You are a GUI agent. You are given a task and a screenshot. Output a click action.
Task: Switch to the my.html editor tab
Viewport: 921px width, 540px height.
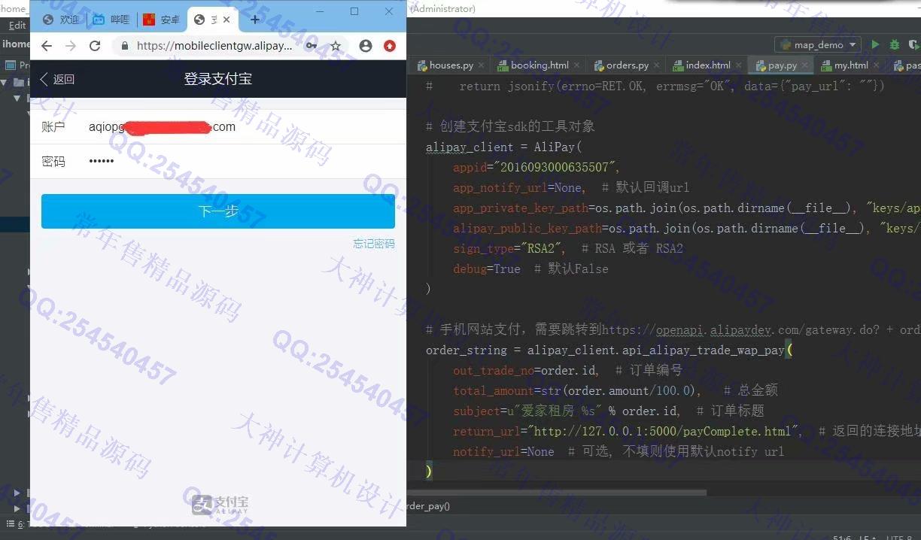tap(850, 65)
